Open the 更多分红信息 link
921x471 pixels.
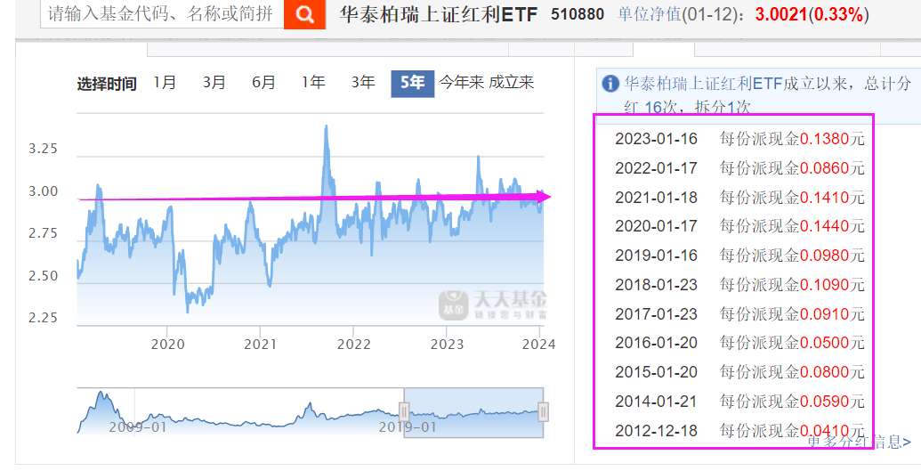(860, 442)
